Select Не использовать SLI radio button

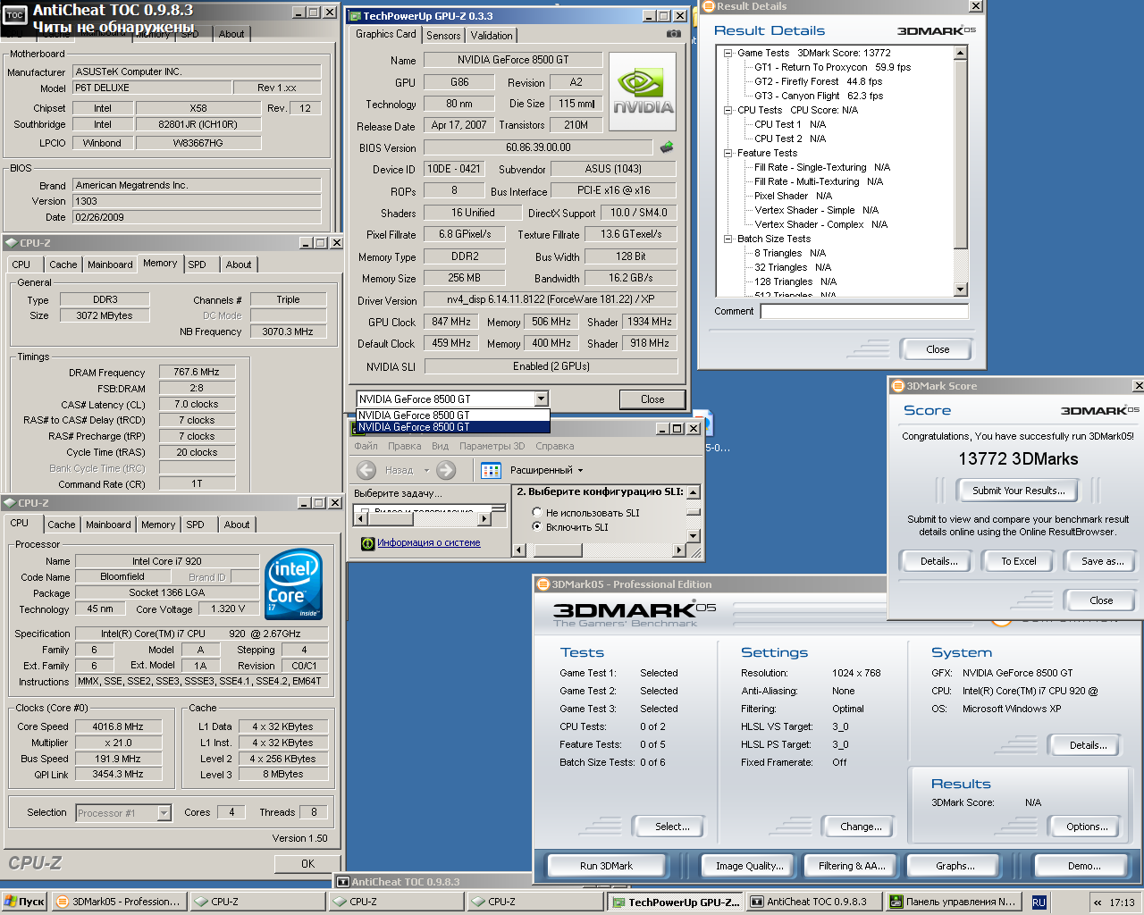pyautogui.click(x=537, y=513)
